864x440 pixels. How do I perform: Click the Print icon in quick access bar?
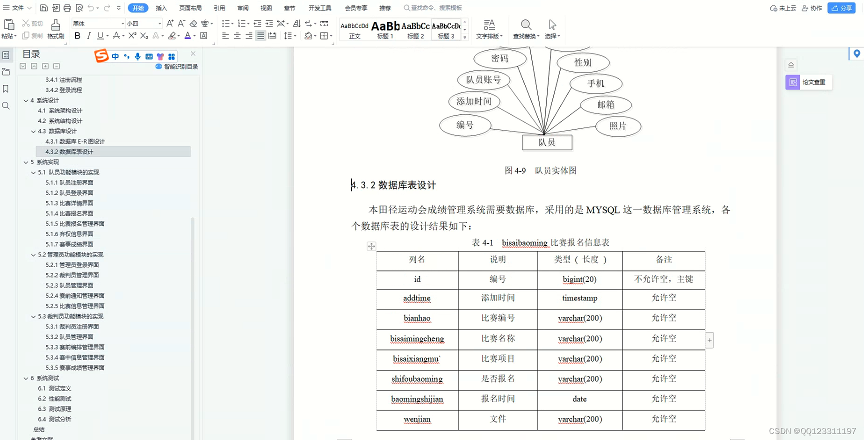point(67,8)
